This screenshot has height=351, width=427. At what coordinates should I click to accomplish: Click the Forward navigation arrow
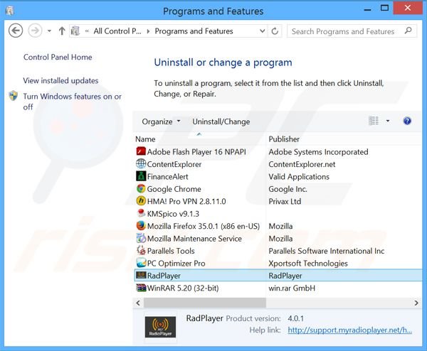coord(35,31)
